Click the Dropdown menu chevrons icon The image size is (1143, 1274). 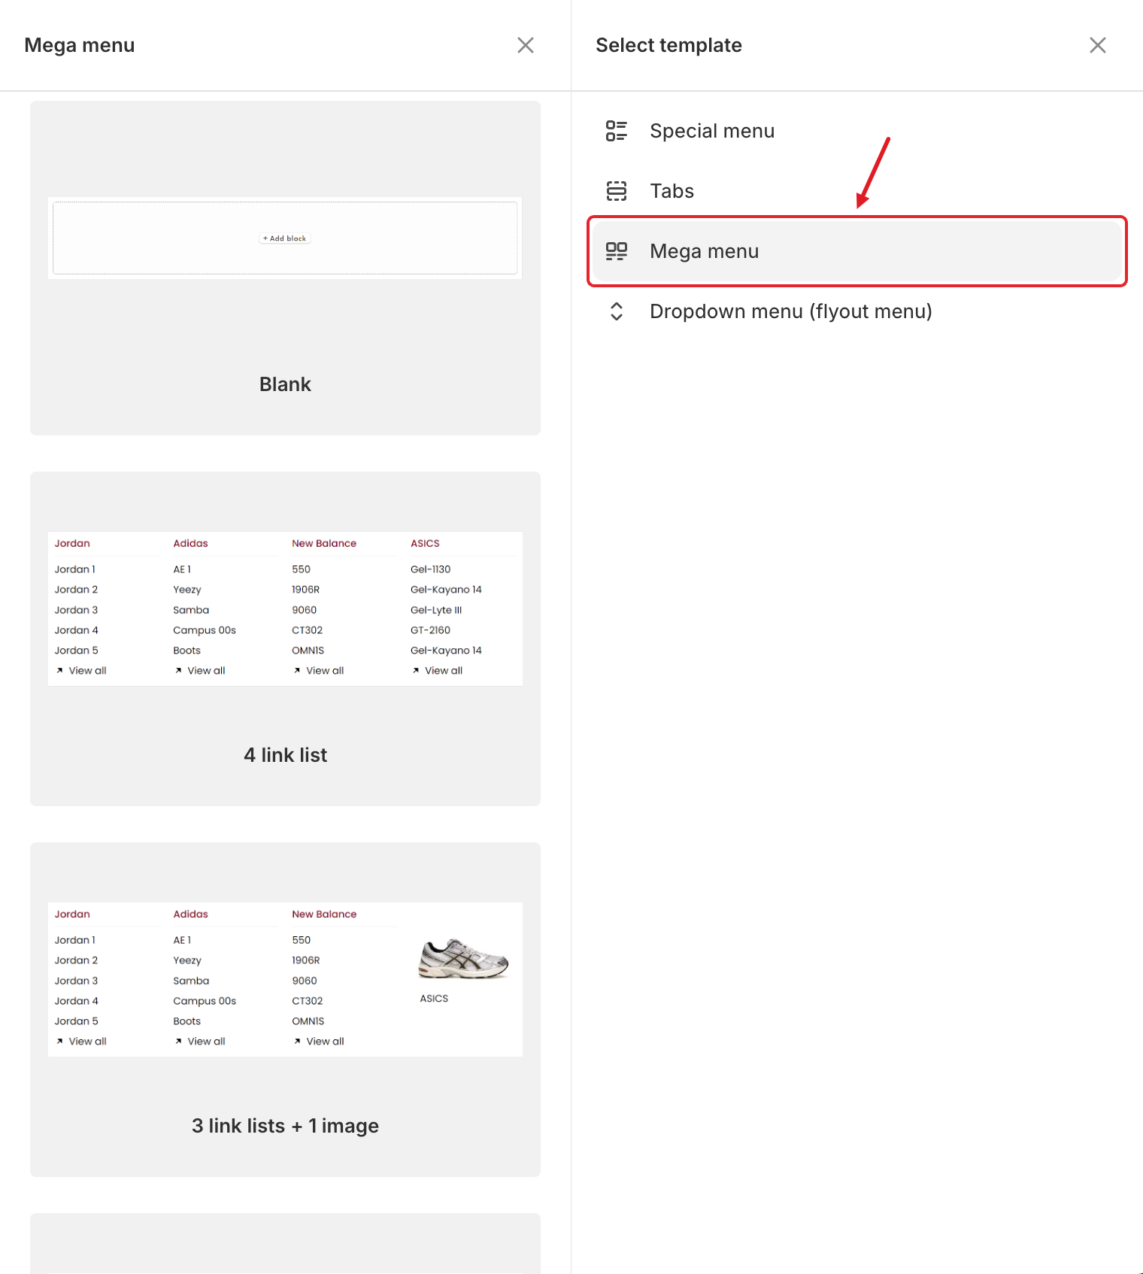click(617, 311)
